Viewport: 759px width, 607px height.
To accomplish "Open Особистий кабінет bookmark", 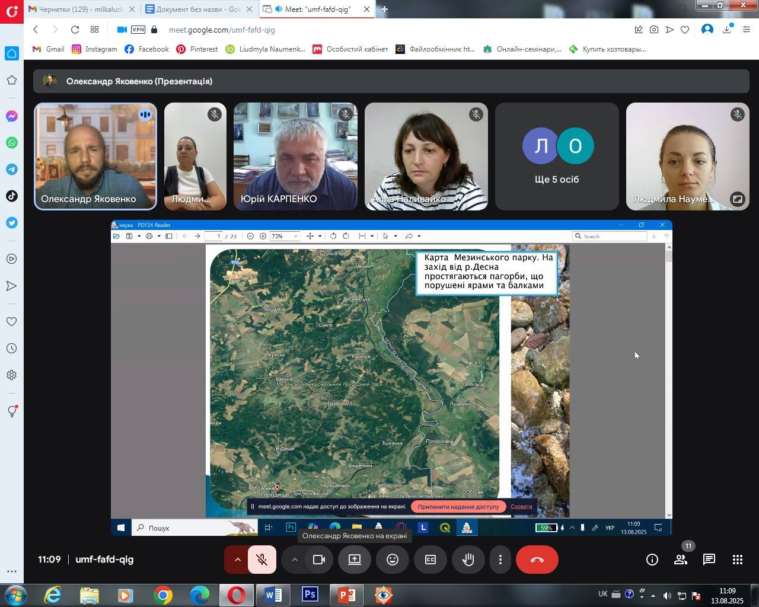I will [350, 49].
